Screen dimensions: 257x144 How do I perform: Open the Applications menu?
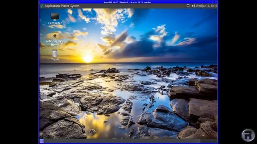click(52, 6)
